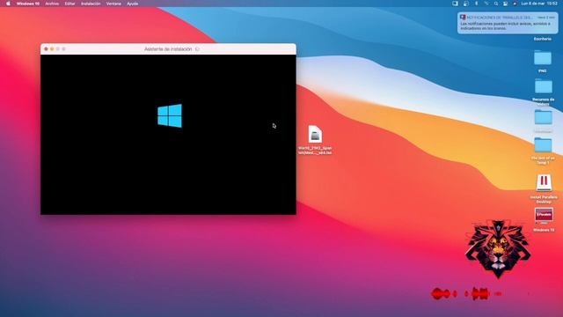Open Spotlight search in menu bar
This screenshot has height=317, width=563.
click(496, 4)
